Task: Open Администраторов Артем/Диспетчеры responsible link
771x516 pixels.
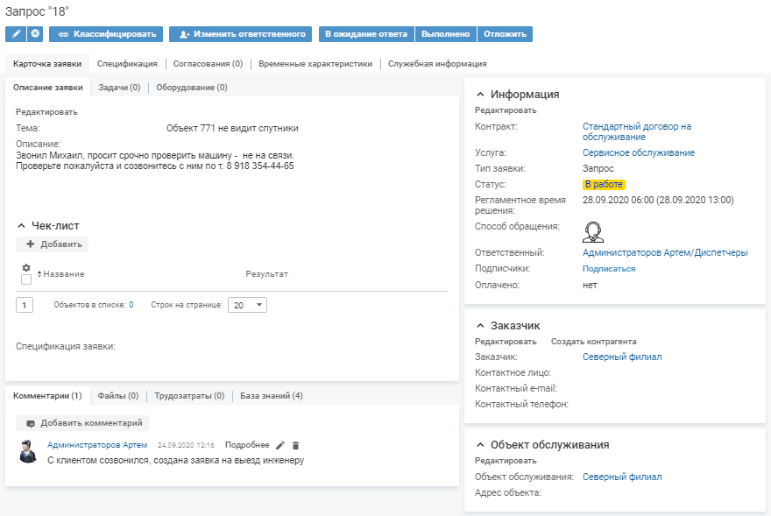Action: [665, 253]
